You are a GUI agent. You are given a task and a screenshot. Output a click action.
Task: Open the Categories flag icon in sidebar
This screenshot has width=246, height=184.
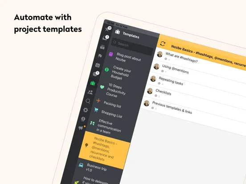100,56
